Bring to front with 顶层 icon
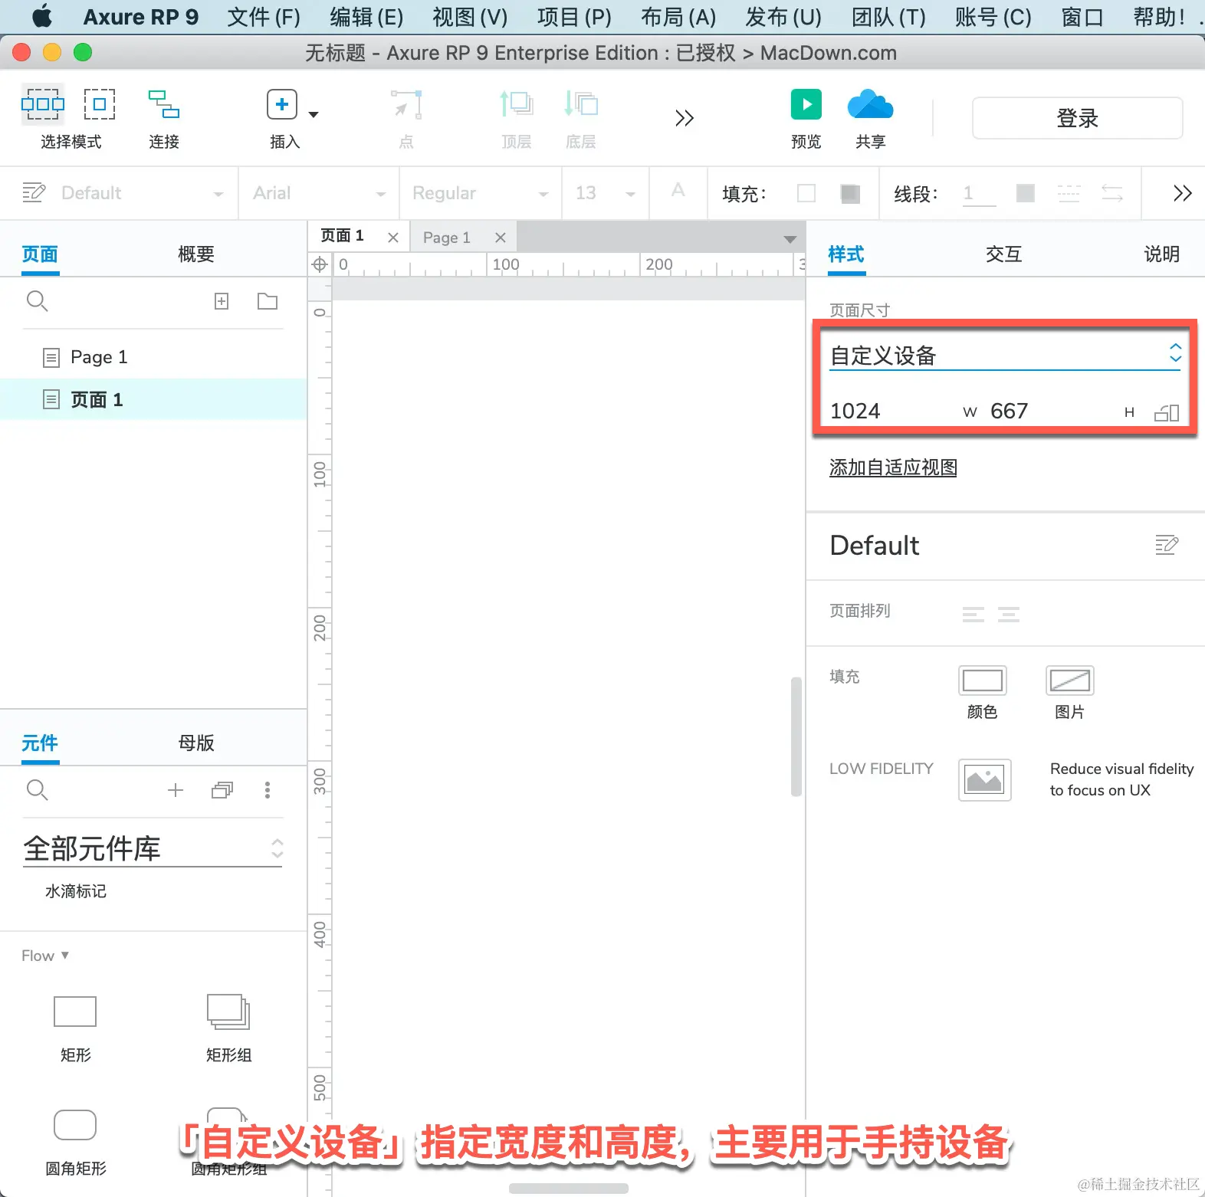Image resolution: width=1205 pixels, height=1197 pixels. 517,104
